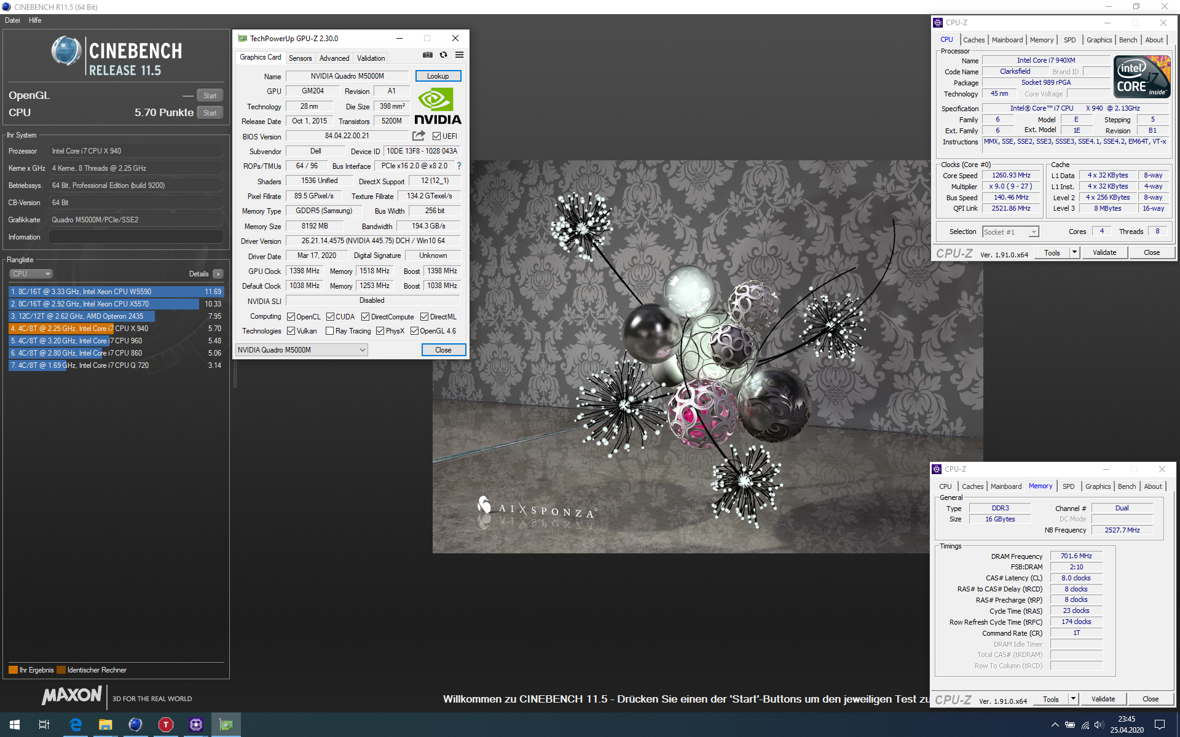Toggle DirectML checkbox
The width and height of the screenshot is (1180, 737).
coord(424,317)
